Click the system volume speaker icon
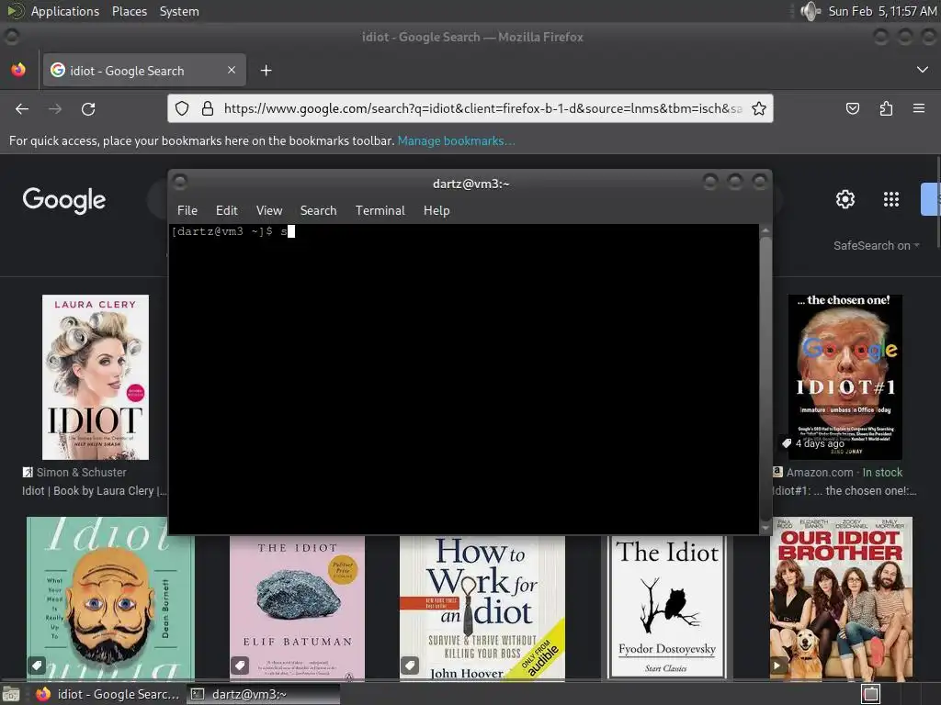Image resolution: width=941 pixels, height=705 pixels. (811, 11)
